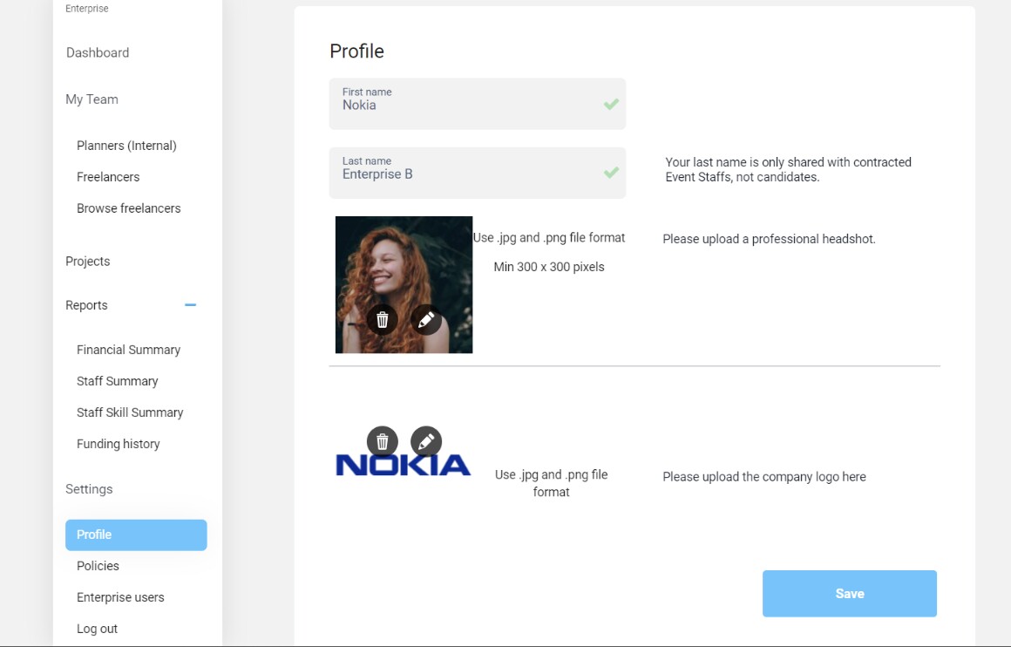This screenshot has width=1011, height=647.
Task: Save the profile changes
Action: (x=849, y=594)
